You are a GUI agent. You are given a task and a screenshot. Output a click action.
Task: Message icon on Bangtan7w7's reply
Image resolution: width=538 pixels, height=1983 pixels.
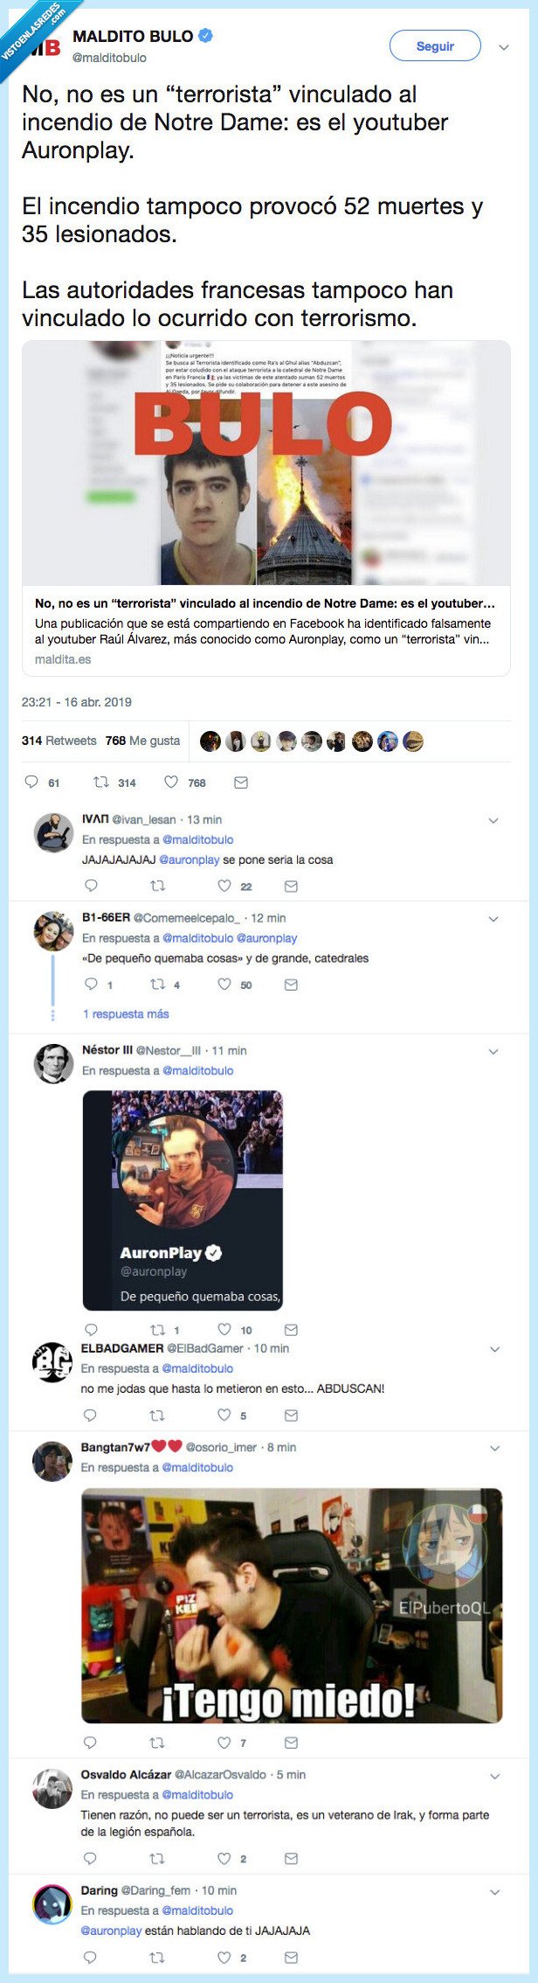pyautogui.click(x=292, y=1743)
